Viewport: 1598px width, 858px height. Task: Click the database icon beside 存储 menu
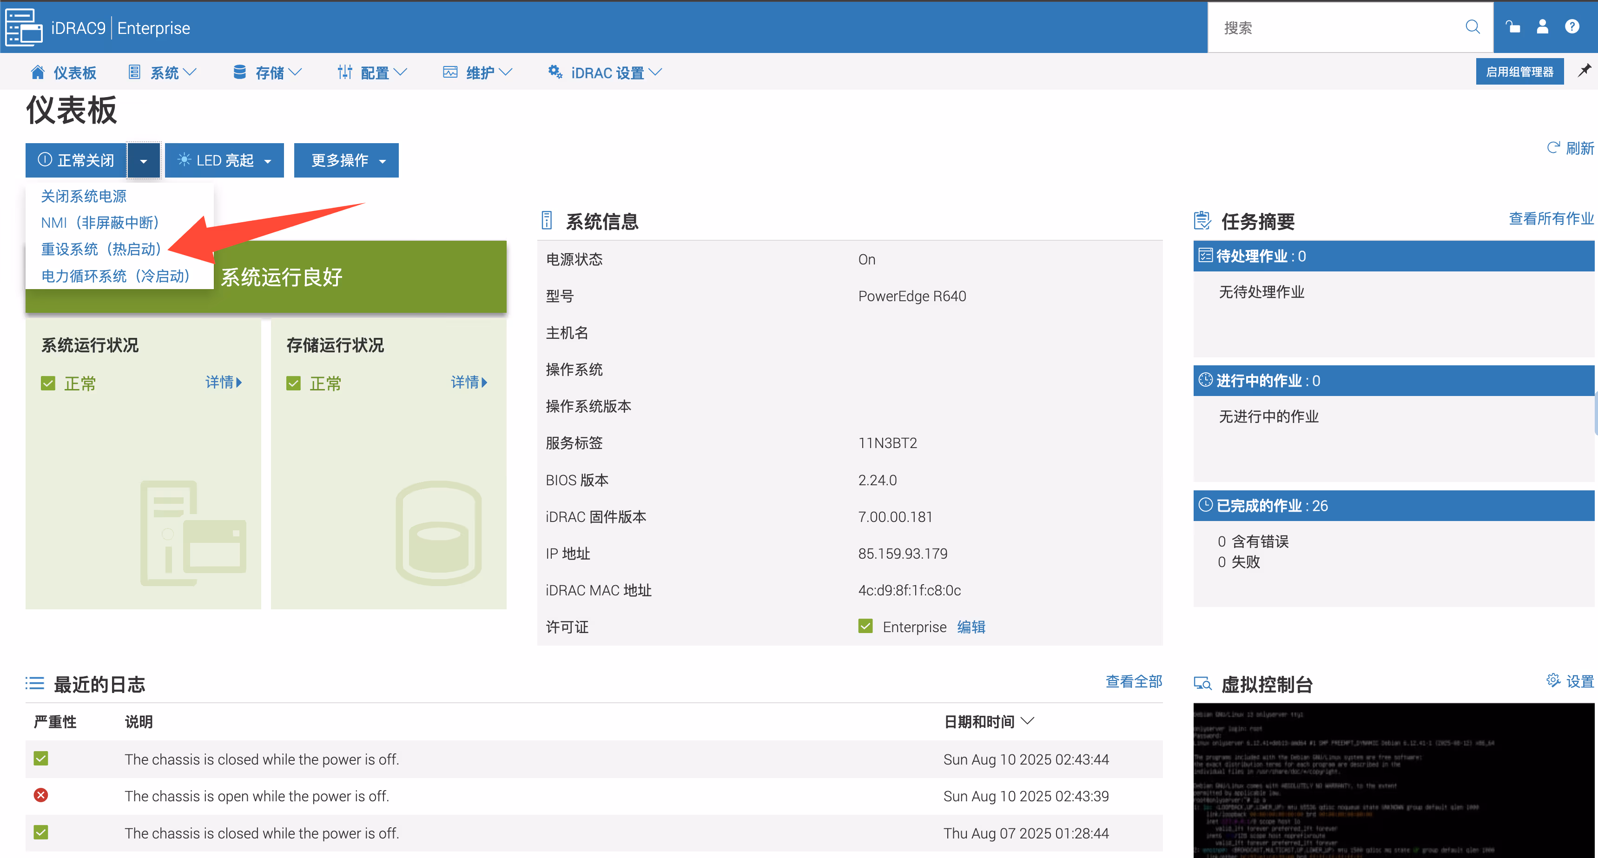[239, 72]
